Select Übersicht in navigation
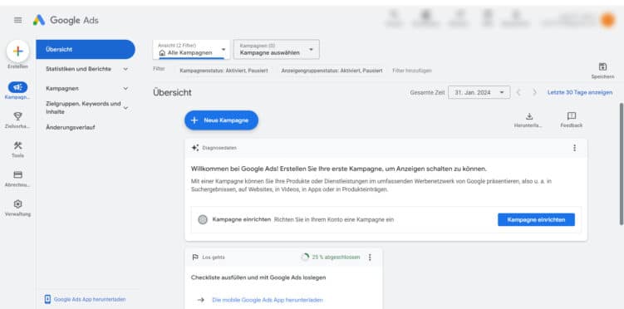 [x=86, y=49]
